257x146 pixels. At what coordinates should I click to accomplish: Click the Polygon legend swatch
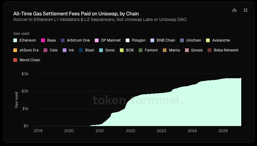(128, 40)
